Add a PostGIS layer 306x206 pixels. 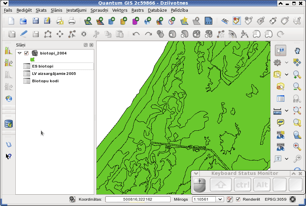(x=112, y=21)
